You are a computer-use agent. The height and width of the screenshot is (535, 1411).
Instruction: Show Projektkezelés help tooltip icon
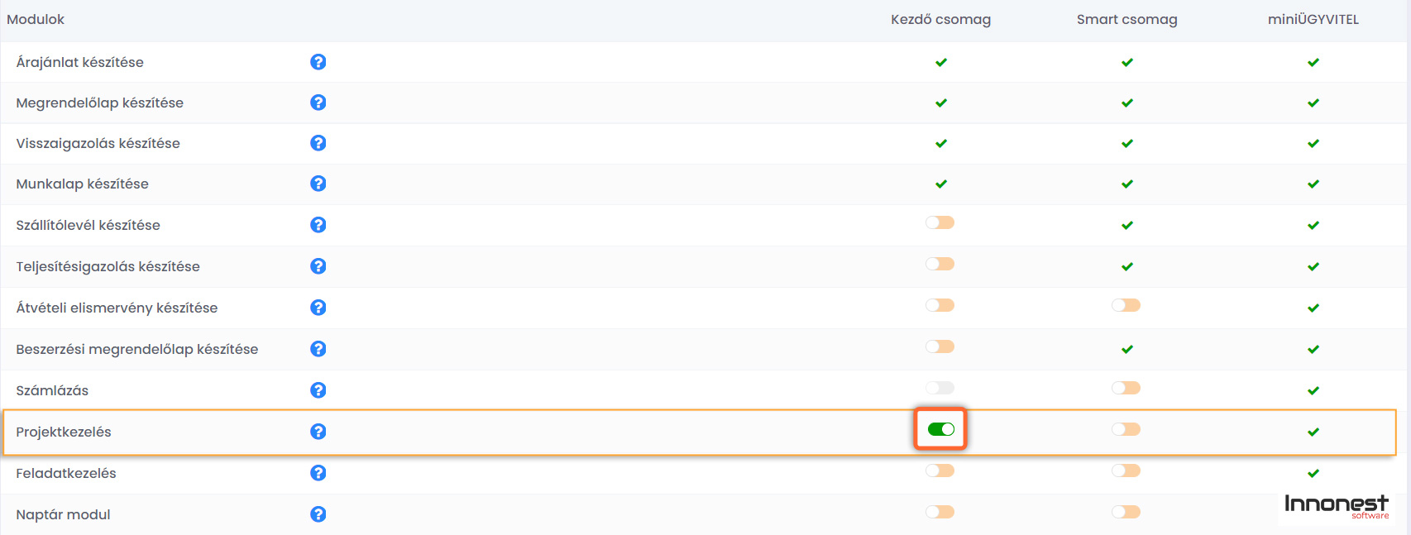pos(318,432)
